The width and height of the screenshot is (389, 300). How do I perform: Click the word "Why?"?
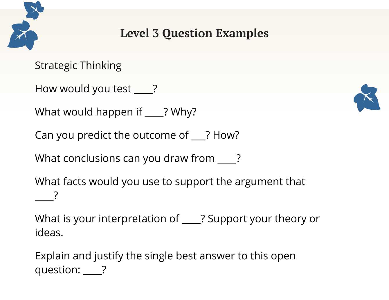183,112
